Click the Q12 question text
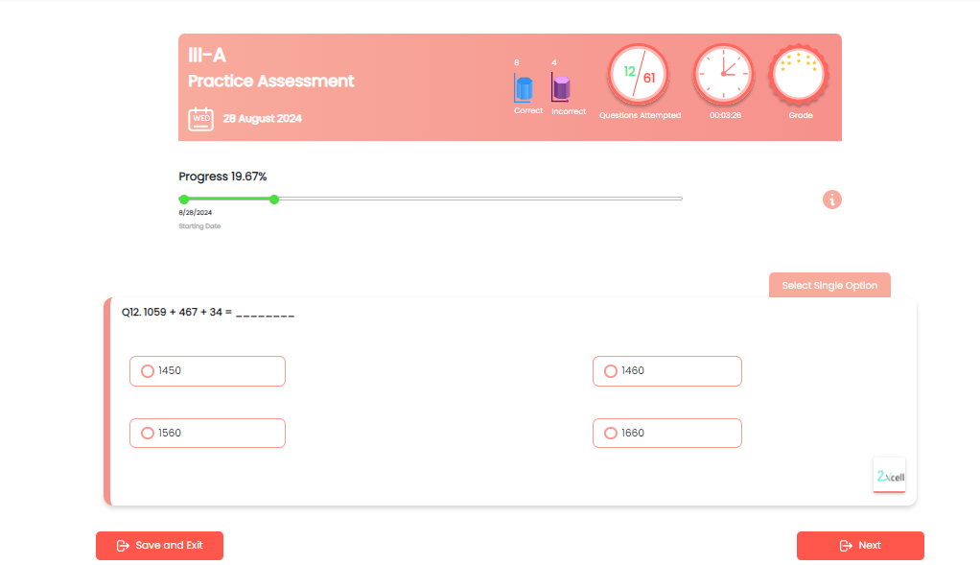980x565 pixels. (x=207, y=313)
